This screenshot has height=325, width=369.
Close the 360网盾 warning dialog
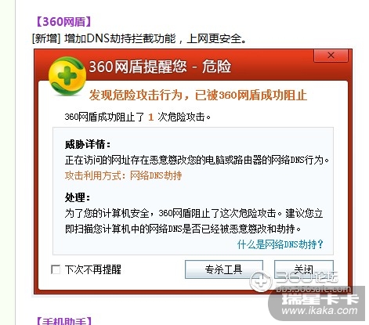(x=331, y=56)
